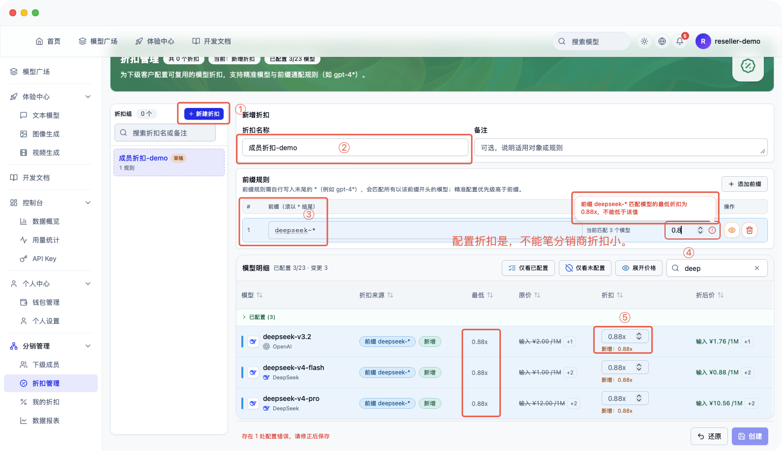Click the reseller-demo user avatar
Screen dimensions: 782x451
click(703, 41)
